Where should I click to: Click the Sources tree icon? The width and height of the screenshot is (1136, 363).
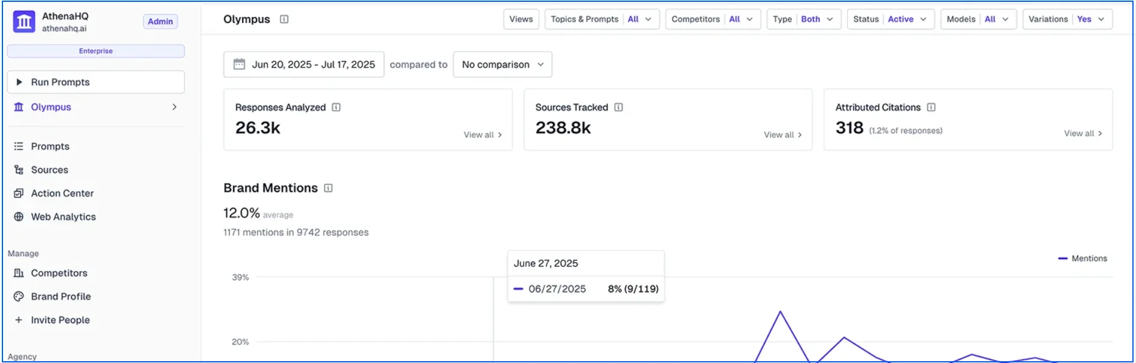pos(19,170)
